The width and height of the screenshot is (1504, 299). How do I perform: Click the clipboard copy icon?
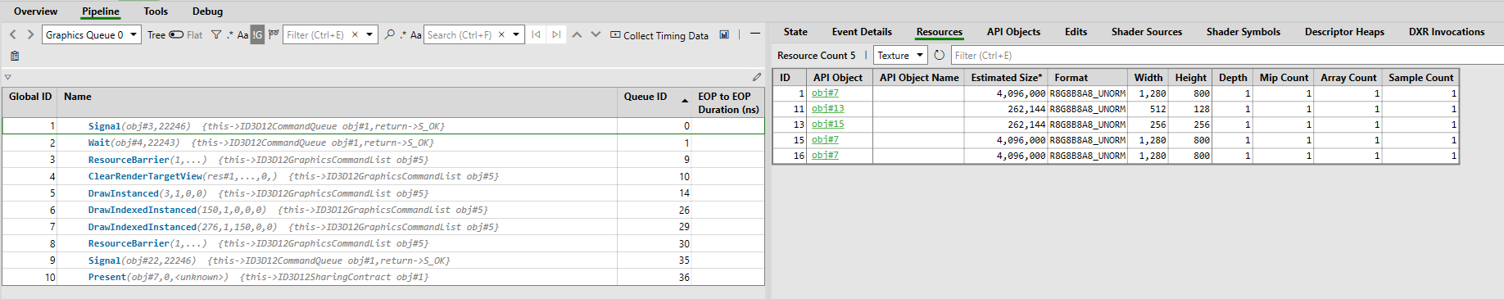point(15,56)
